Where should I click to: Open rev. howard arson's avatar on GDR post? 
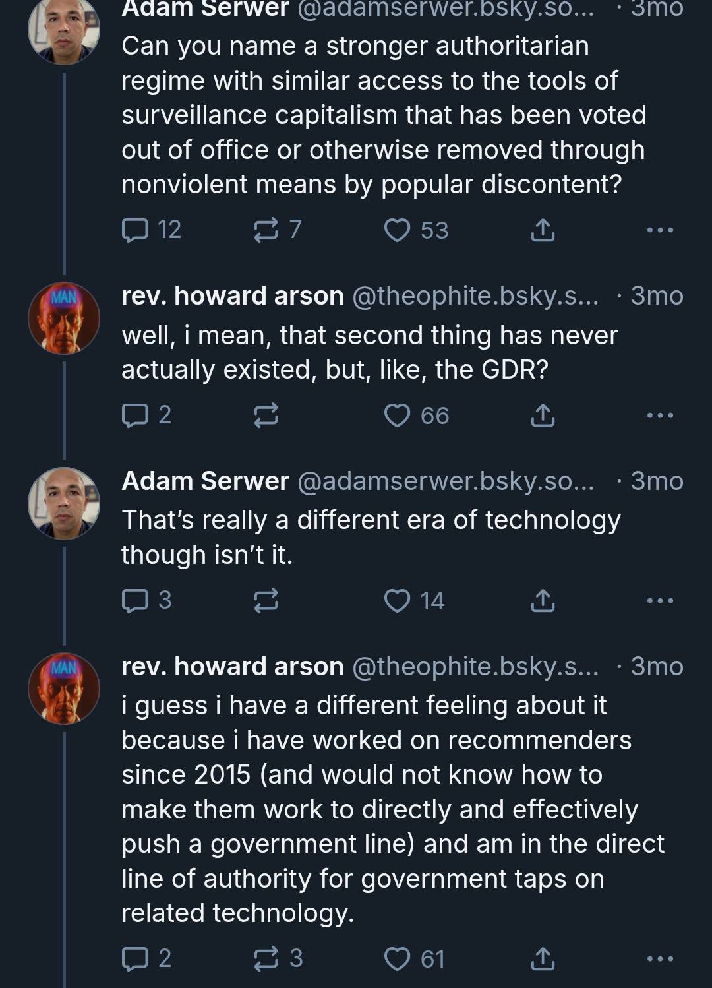pos(64,318)
